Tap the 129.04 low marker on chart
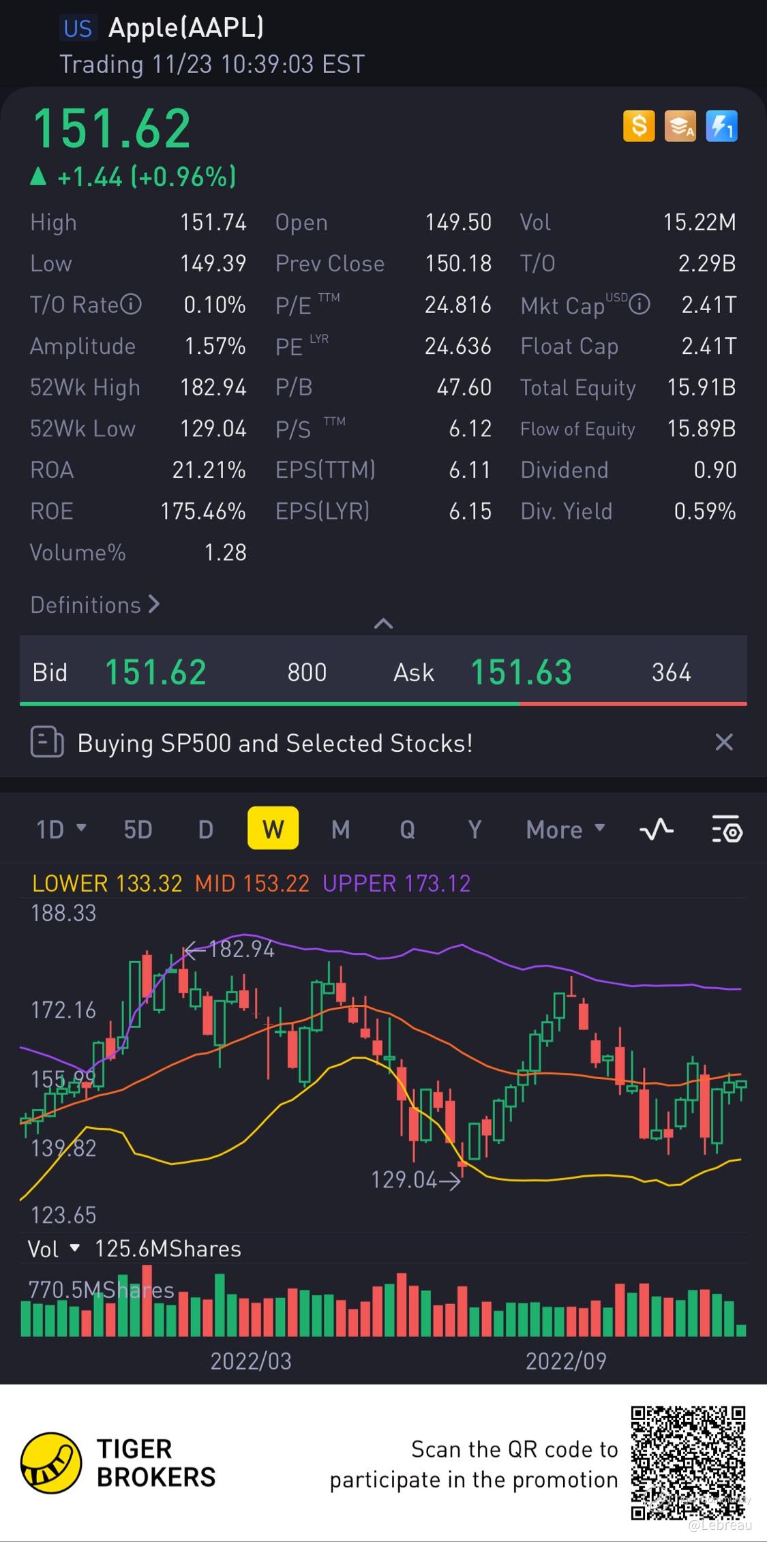Image resolution: width=767 pixels, height=1542 pixels. click(x=416, y=1180)
